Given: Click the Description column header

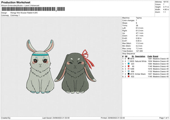Looking at the screenshot, I should pyautogui.click(x=140, y=56).
